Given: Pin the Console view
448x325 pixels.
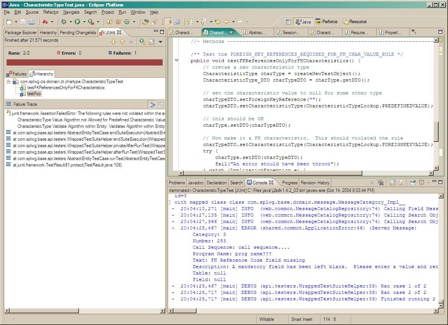Looking at the screenshot, I should (413, 182).
